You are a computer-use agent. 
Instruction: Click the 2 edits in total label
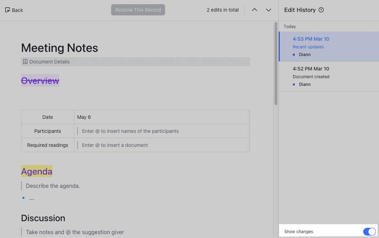coord(223,10)
